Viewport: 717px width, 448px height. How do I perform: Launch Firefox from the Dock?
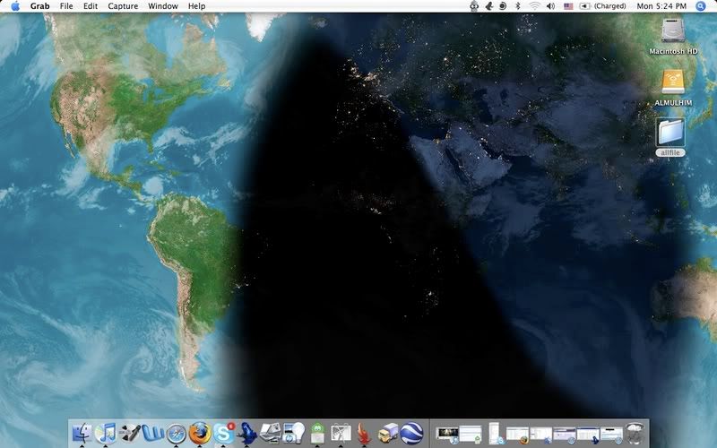[199, 432]
